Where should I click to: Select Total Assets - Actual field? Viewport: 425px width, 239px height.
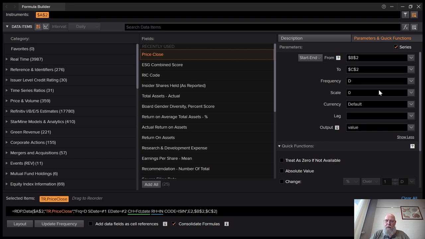pyautogui.click(x=207, y=96)
